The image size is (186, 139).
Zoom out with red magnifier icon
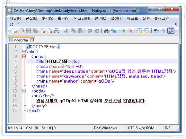coord(130,31)
